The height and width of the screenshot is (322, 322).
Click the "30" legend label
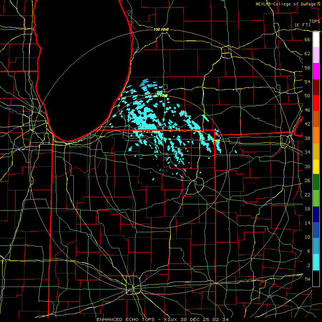point(307,166)
